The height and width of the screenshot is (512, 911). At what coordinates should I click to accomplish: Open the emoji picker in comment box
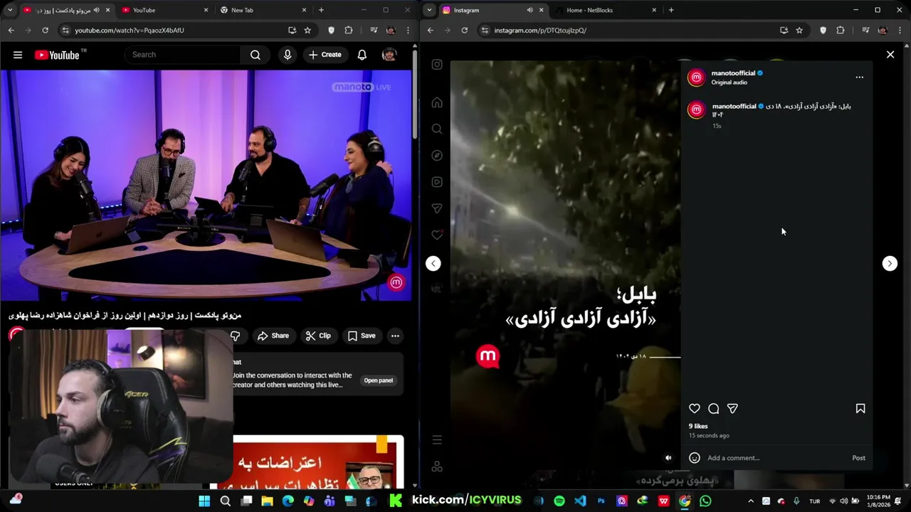click(695, 458)
